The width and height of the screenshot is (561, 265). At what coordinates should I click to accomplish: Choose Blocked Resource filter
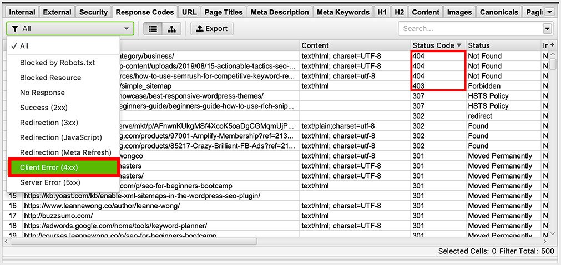point(63,78)
